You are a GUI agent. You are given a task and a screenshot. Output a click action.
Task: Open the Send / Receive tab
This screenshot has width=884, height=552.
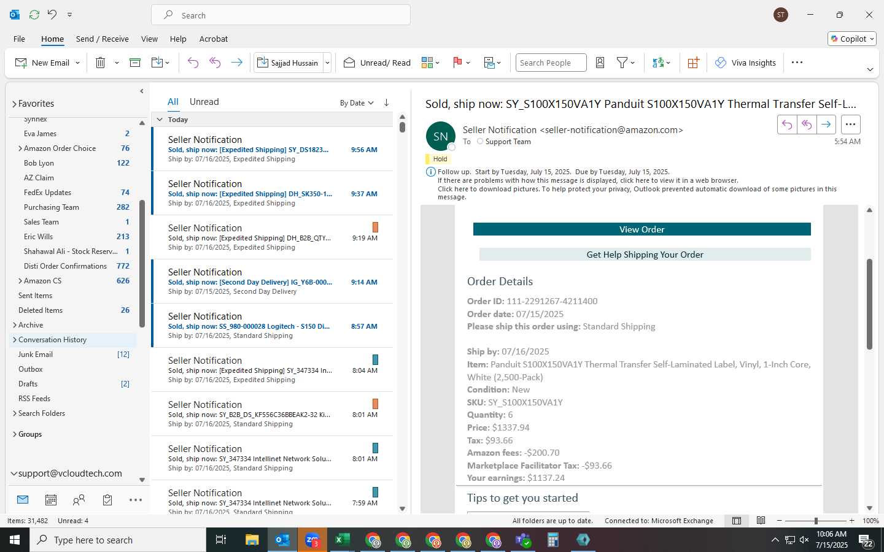pos(103,39)
